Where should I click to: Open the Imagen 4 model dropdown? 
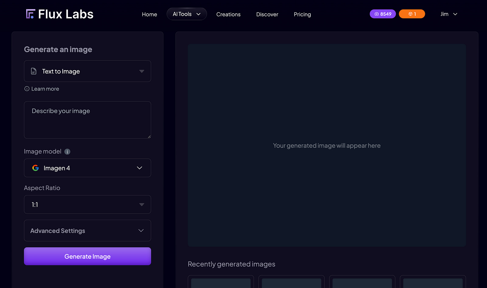(x=87, y=168)
